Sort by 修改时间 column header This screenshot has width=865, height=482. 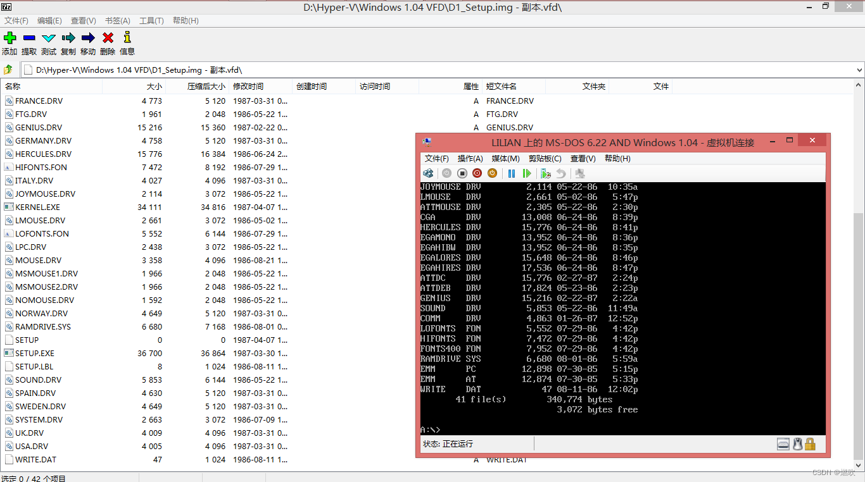pos(260,86)
